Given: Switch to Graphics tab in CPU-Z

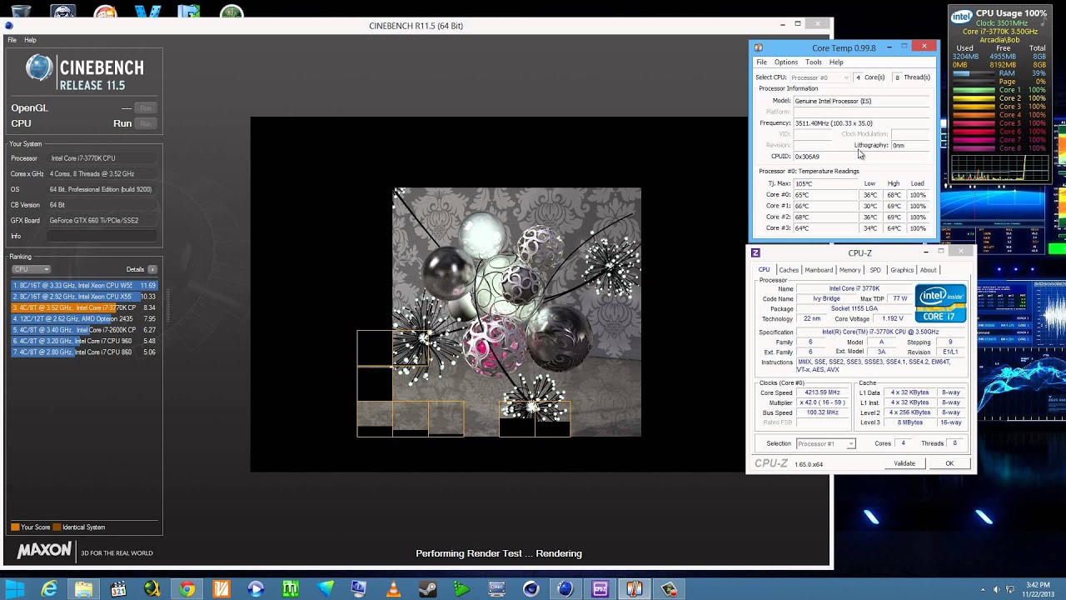Looking at the screenshot, I should 902,270.
